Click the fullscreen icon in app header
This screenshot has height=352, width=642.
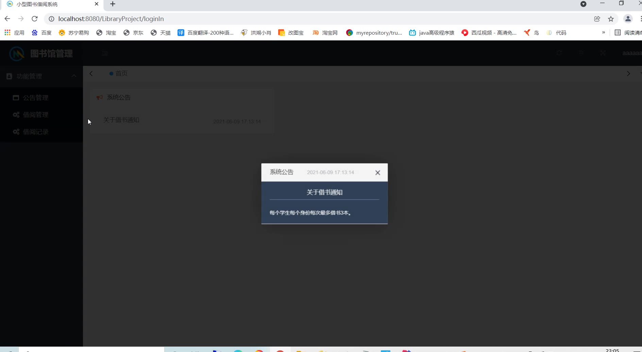point(603,53)
